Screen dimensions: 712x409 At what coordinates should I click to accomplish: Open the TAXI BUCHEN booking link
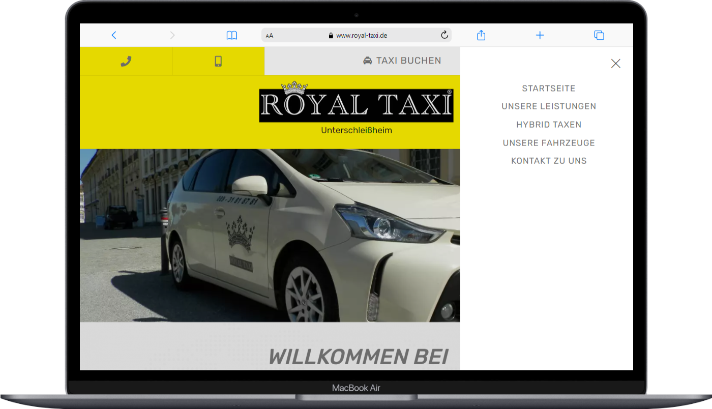click(x=402, y=61)
